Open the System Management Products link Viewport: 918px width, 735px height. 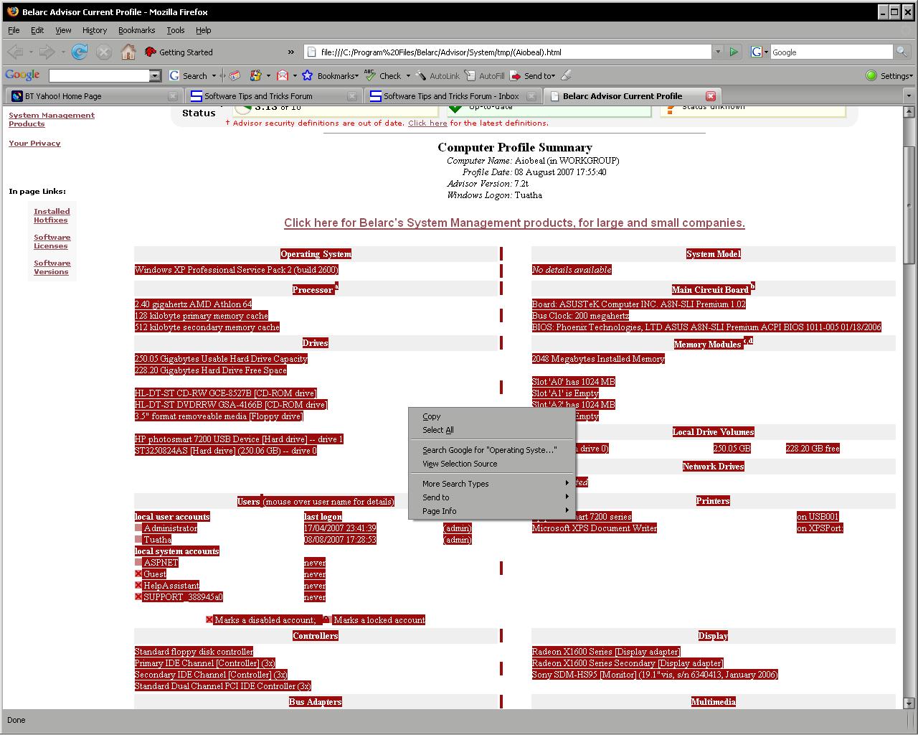(x=51, y=119)
